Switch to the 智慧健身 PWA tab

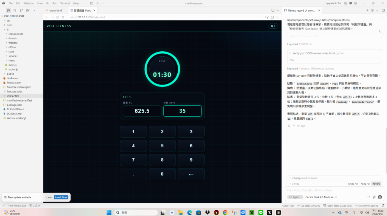(x=82, y=11)
